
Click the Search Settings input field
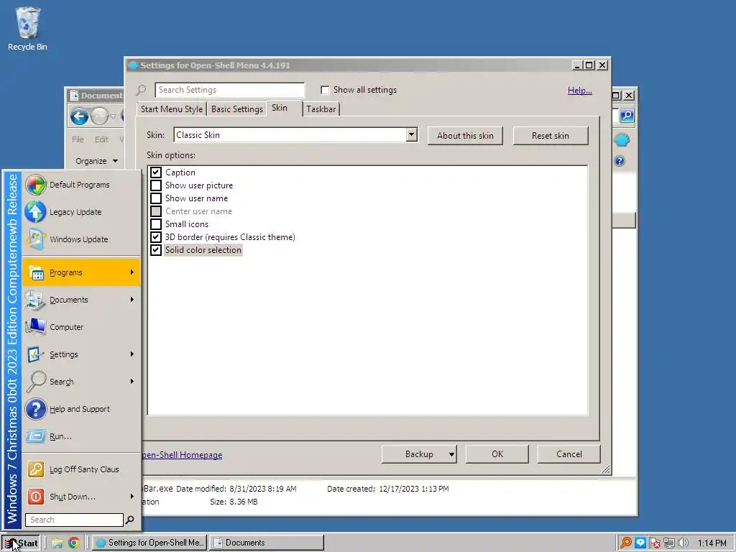(x=229, y=90)
